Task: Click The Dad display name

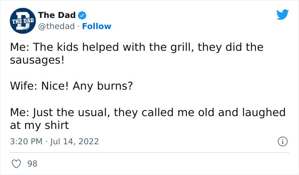Action: [x=56, y=15]
